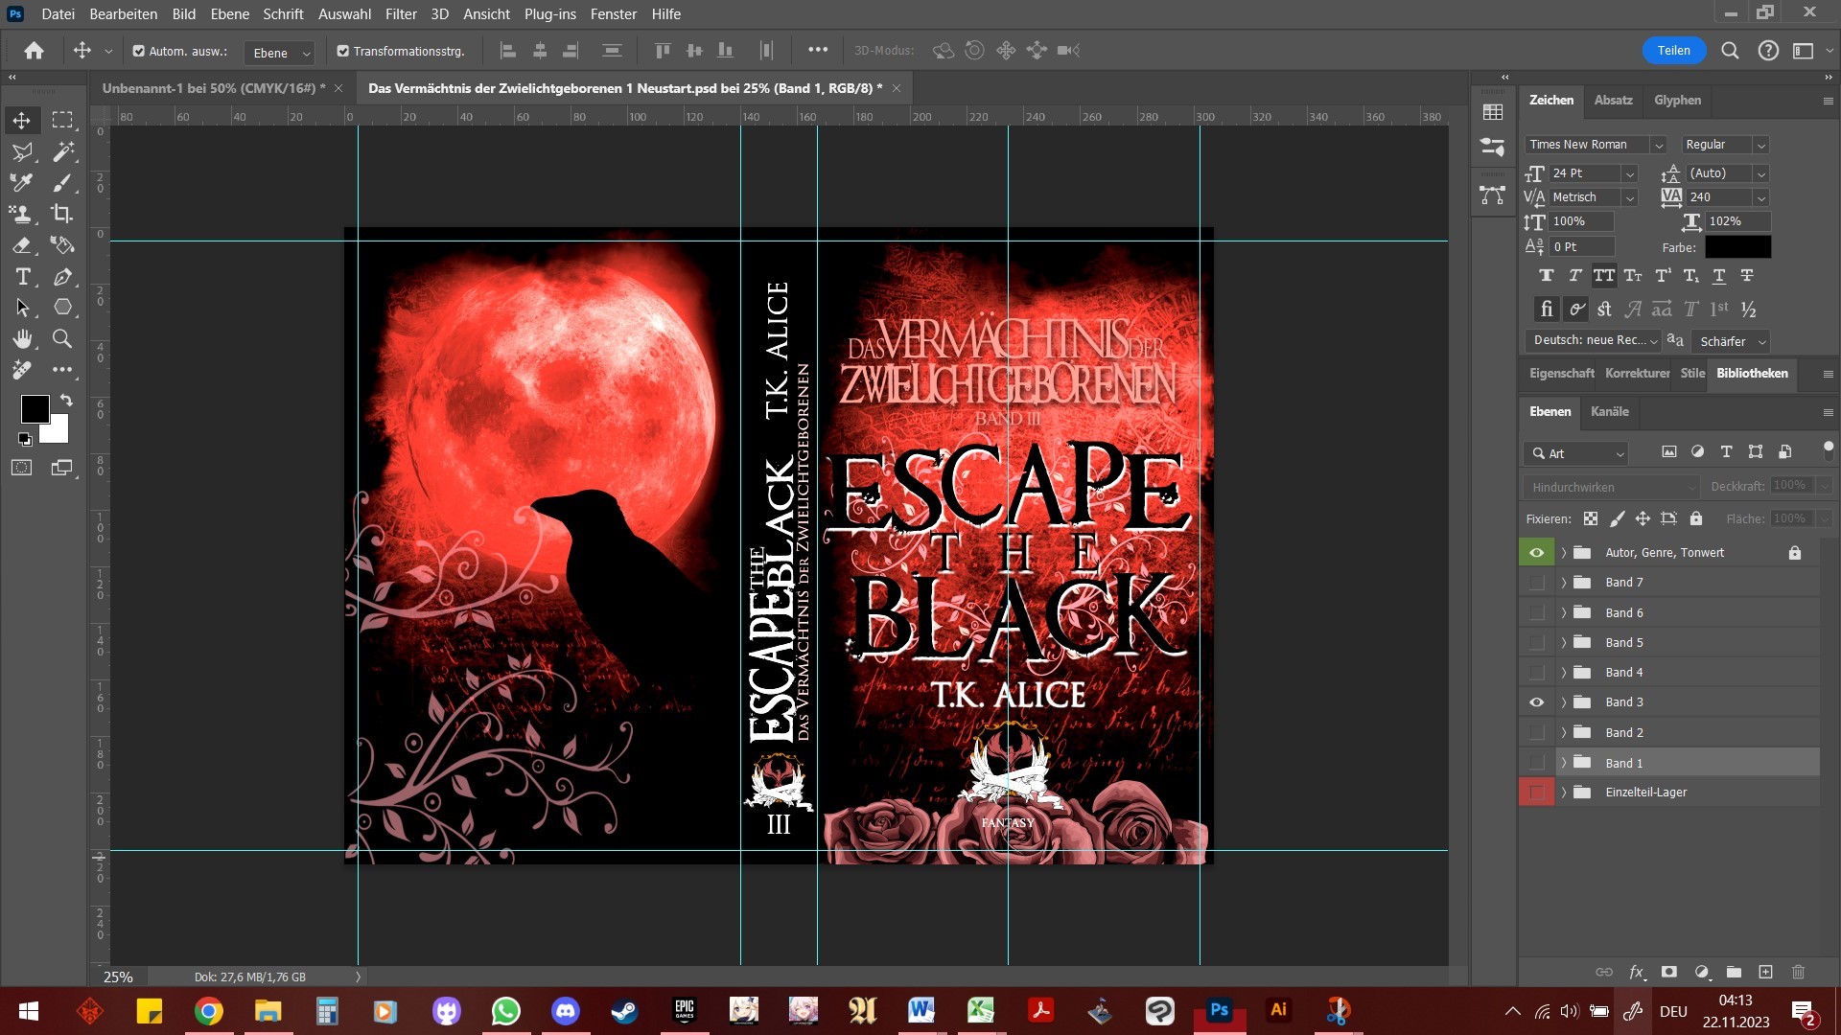Open the Times New Roman font dropdown
Screen dimensions: 1841x1035
(1658, 145)
